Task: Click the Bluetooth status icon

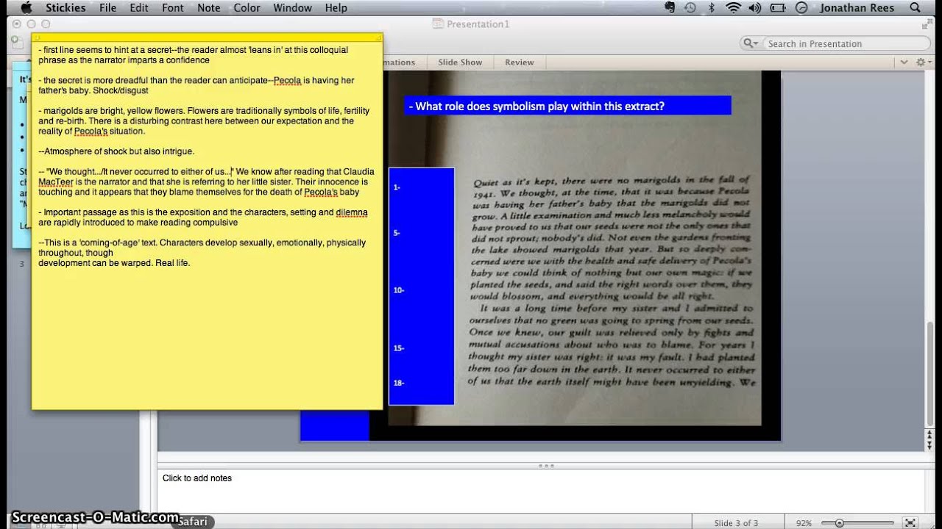Action: click(711, 8)
